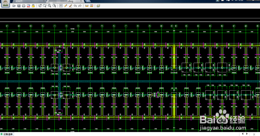This screenshot has width=260, height=136.
Task: Click grid axis bubble 80
Action: coord(161,26)
